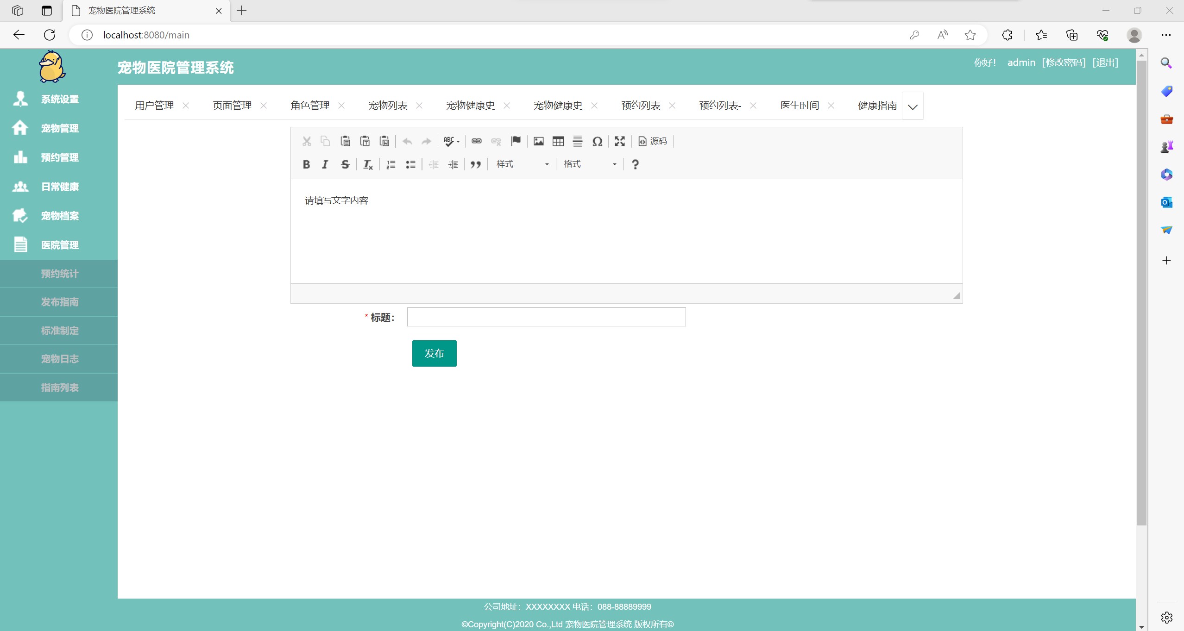Click the 发布 publish button
The image size is (1184, 631).
[435, 353]
